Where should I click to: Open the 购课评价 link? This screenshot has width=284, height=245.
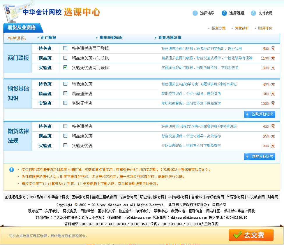(265, 28)
